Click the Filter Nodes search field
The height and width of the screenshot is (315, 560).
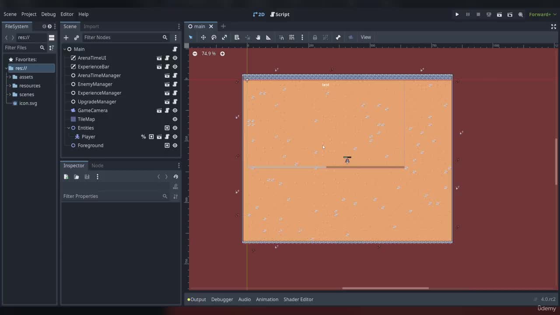click(126, 38)
